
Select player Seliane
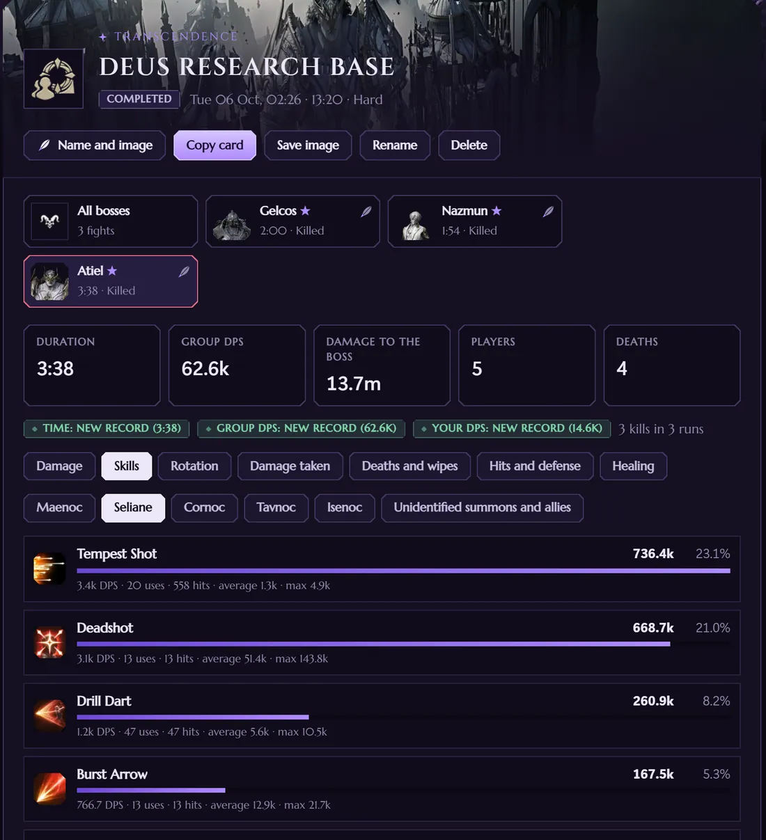pos(133,508)
